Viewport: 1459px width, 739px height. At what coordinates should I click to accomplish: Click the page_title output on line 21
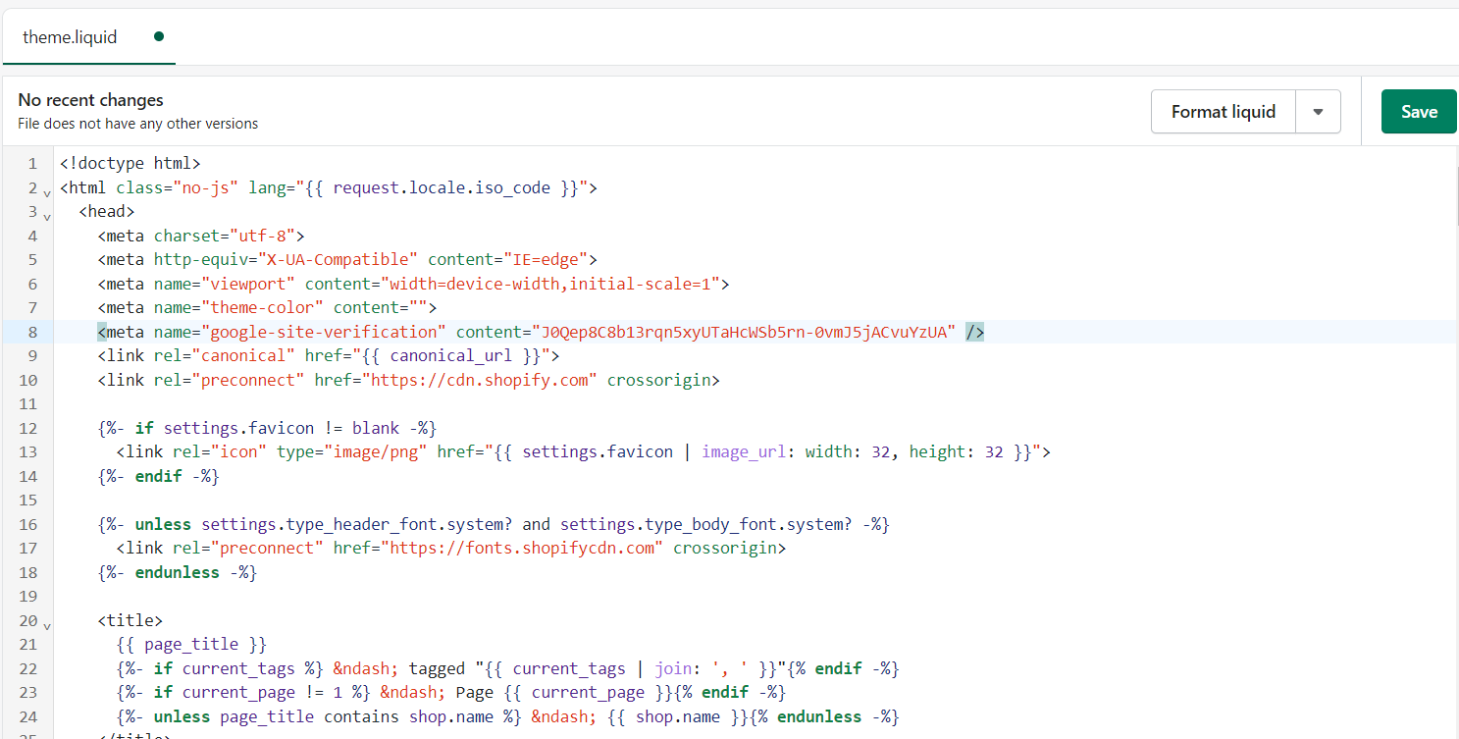[x=191, y=645]
